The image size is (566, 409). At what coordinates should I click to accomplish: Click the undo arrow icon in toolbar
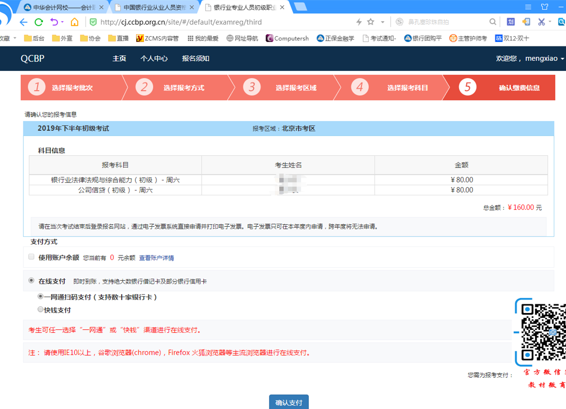(54, 22)
